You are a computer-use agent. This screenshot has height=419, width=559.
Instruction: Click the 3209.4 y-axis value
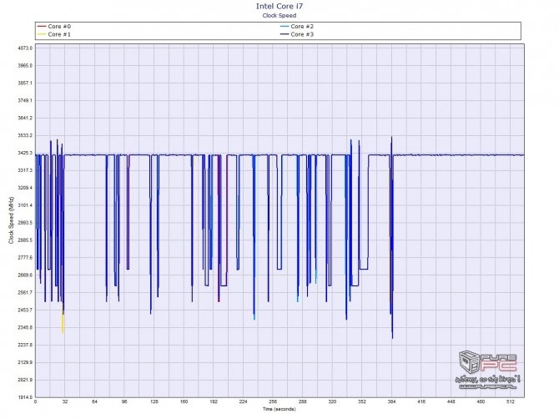click(x=25, y=188)
